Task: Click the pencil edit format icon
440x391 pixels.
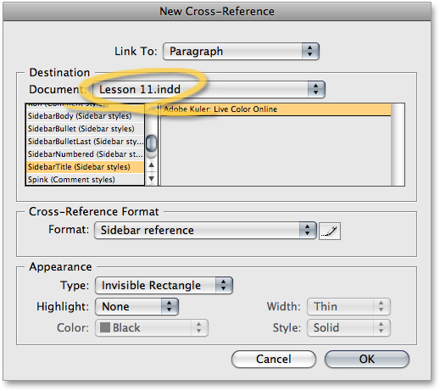Action: point(330,231)
